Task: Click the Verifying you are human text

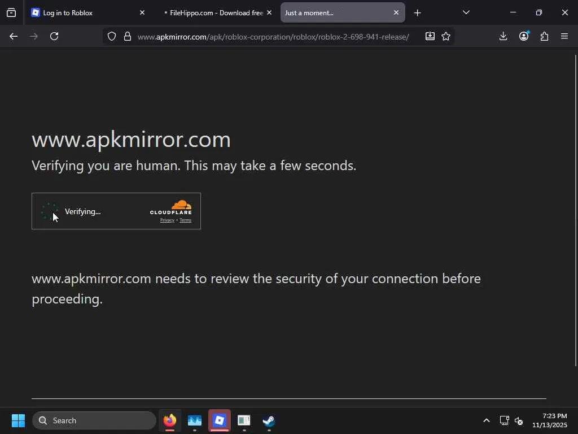Action: 194,166
